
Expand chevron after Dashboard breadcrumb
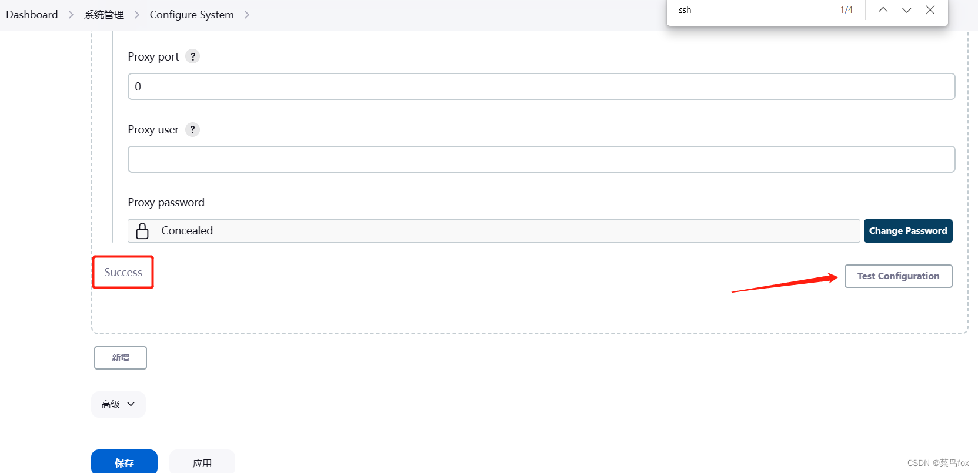(71, 15)
